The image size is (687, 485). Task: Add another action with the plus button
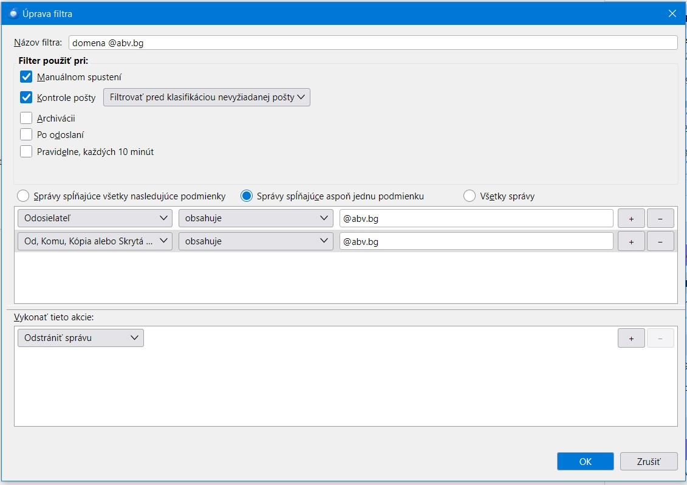pyautogui.click(x=631, y=339)
